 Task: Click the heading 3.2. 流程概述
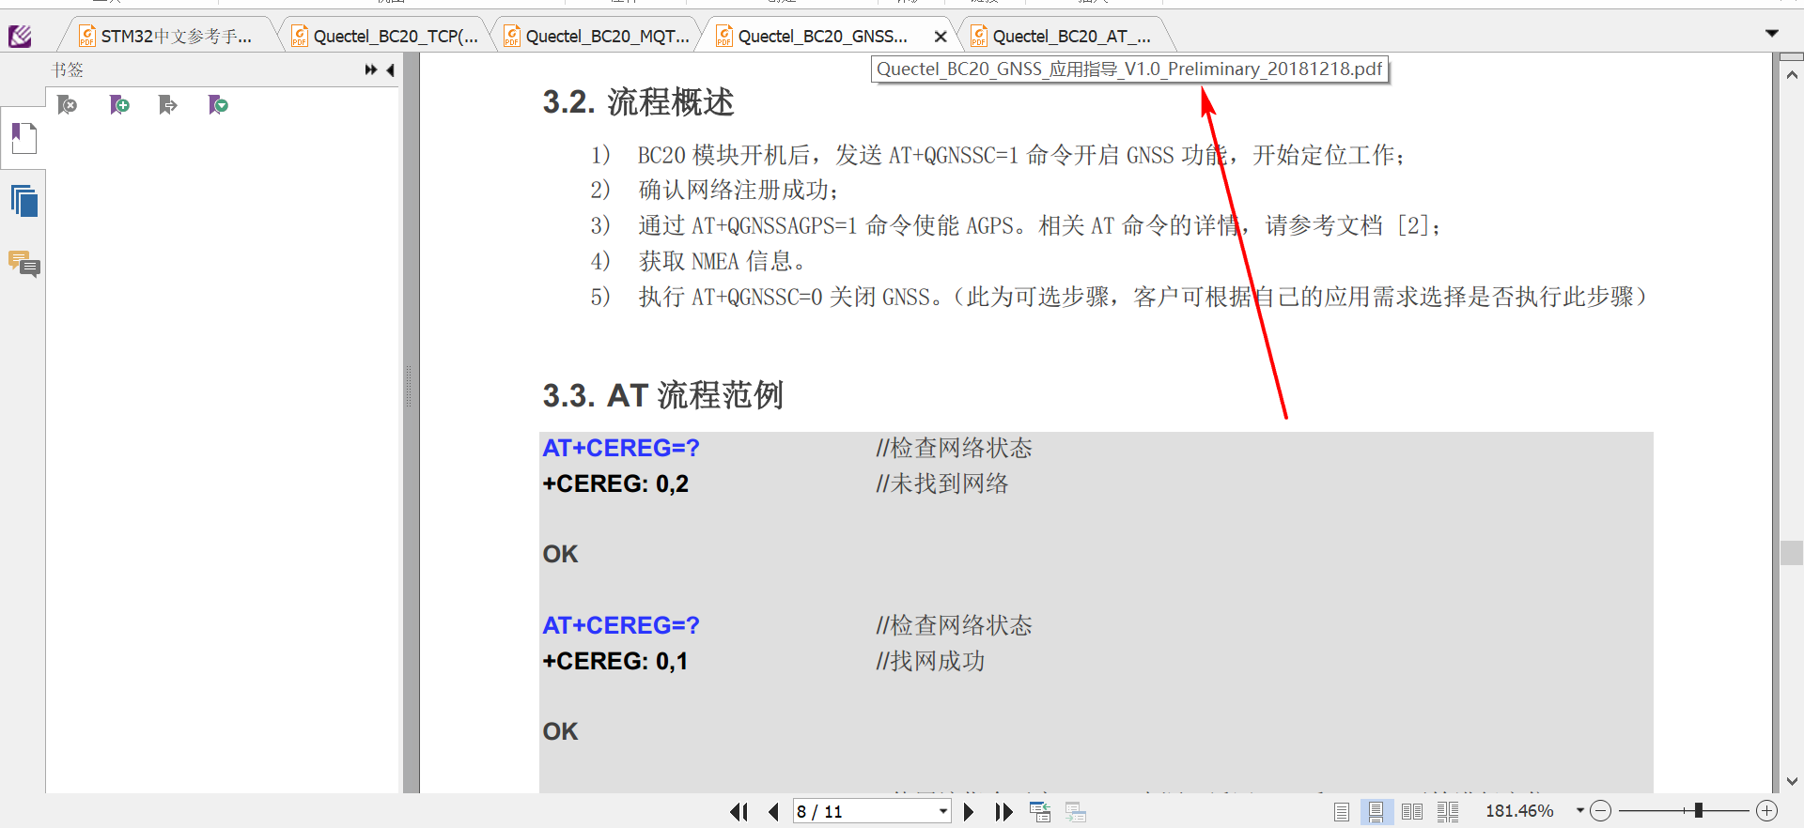coord(638,101)
